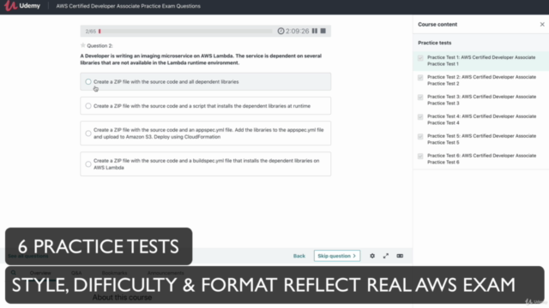The height and width of the screenshot is (308, 549).
Task: Click the Udemy logo
Action: [x=22, y=6]
